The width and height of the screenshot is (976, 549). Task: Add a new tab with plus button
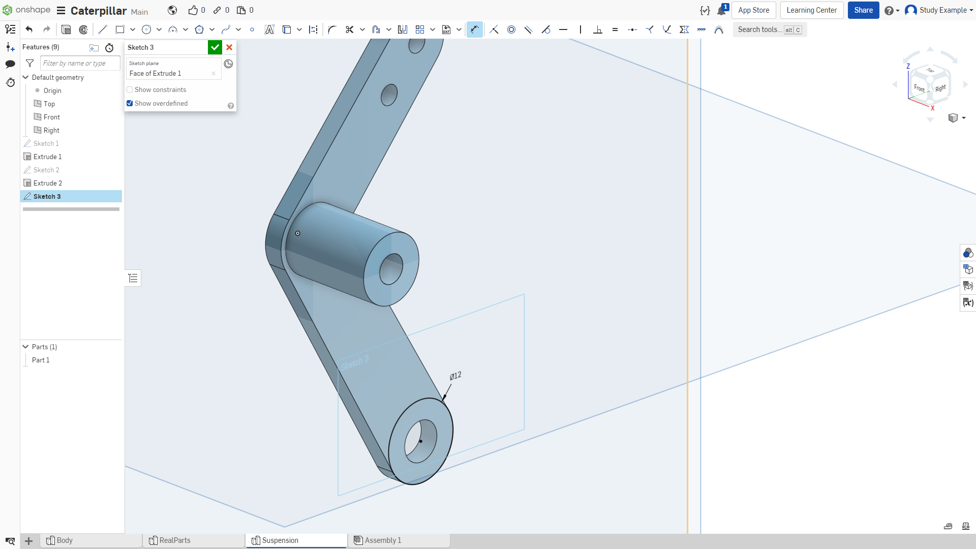29,541
